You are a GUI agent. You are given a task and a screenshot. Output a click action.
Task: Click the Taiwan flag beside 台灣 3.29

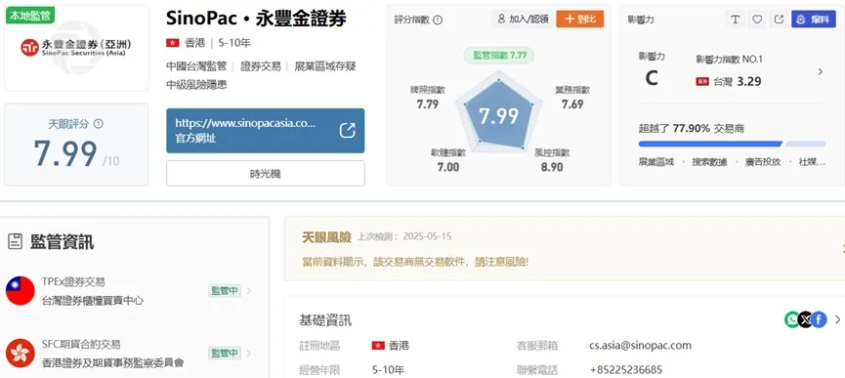pos(702,82)
